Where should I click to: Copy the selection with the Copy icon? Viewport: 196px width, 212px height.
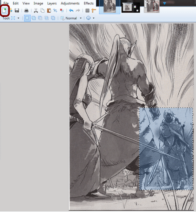[42, 11]
